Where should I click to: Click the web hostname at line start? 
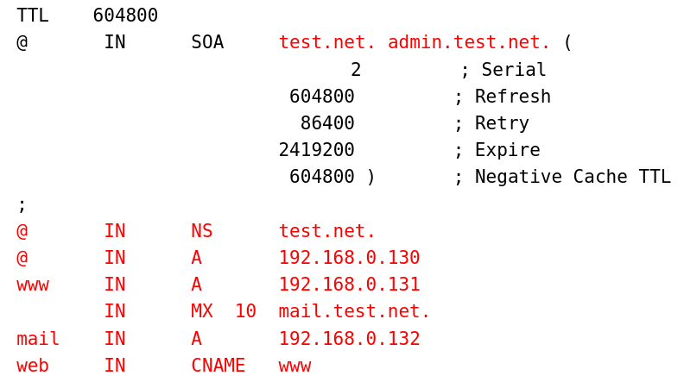(33, 366)
